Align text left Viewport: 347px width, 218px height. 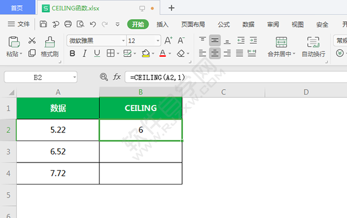(x=202, y=53)
